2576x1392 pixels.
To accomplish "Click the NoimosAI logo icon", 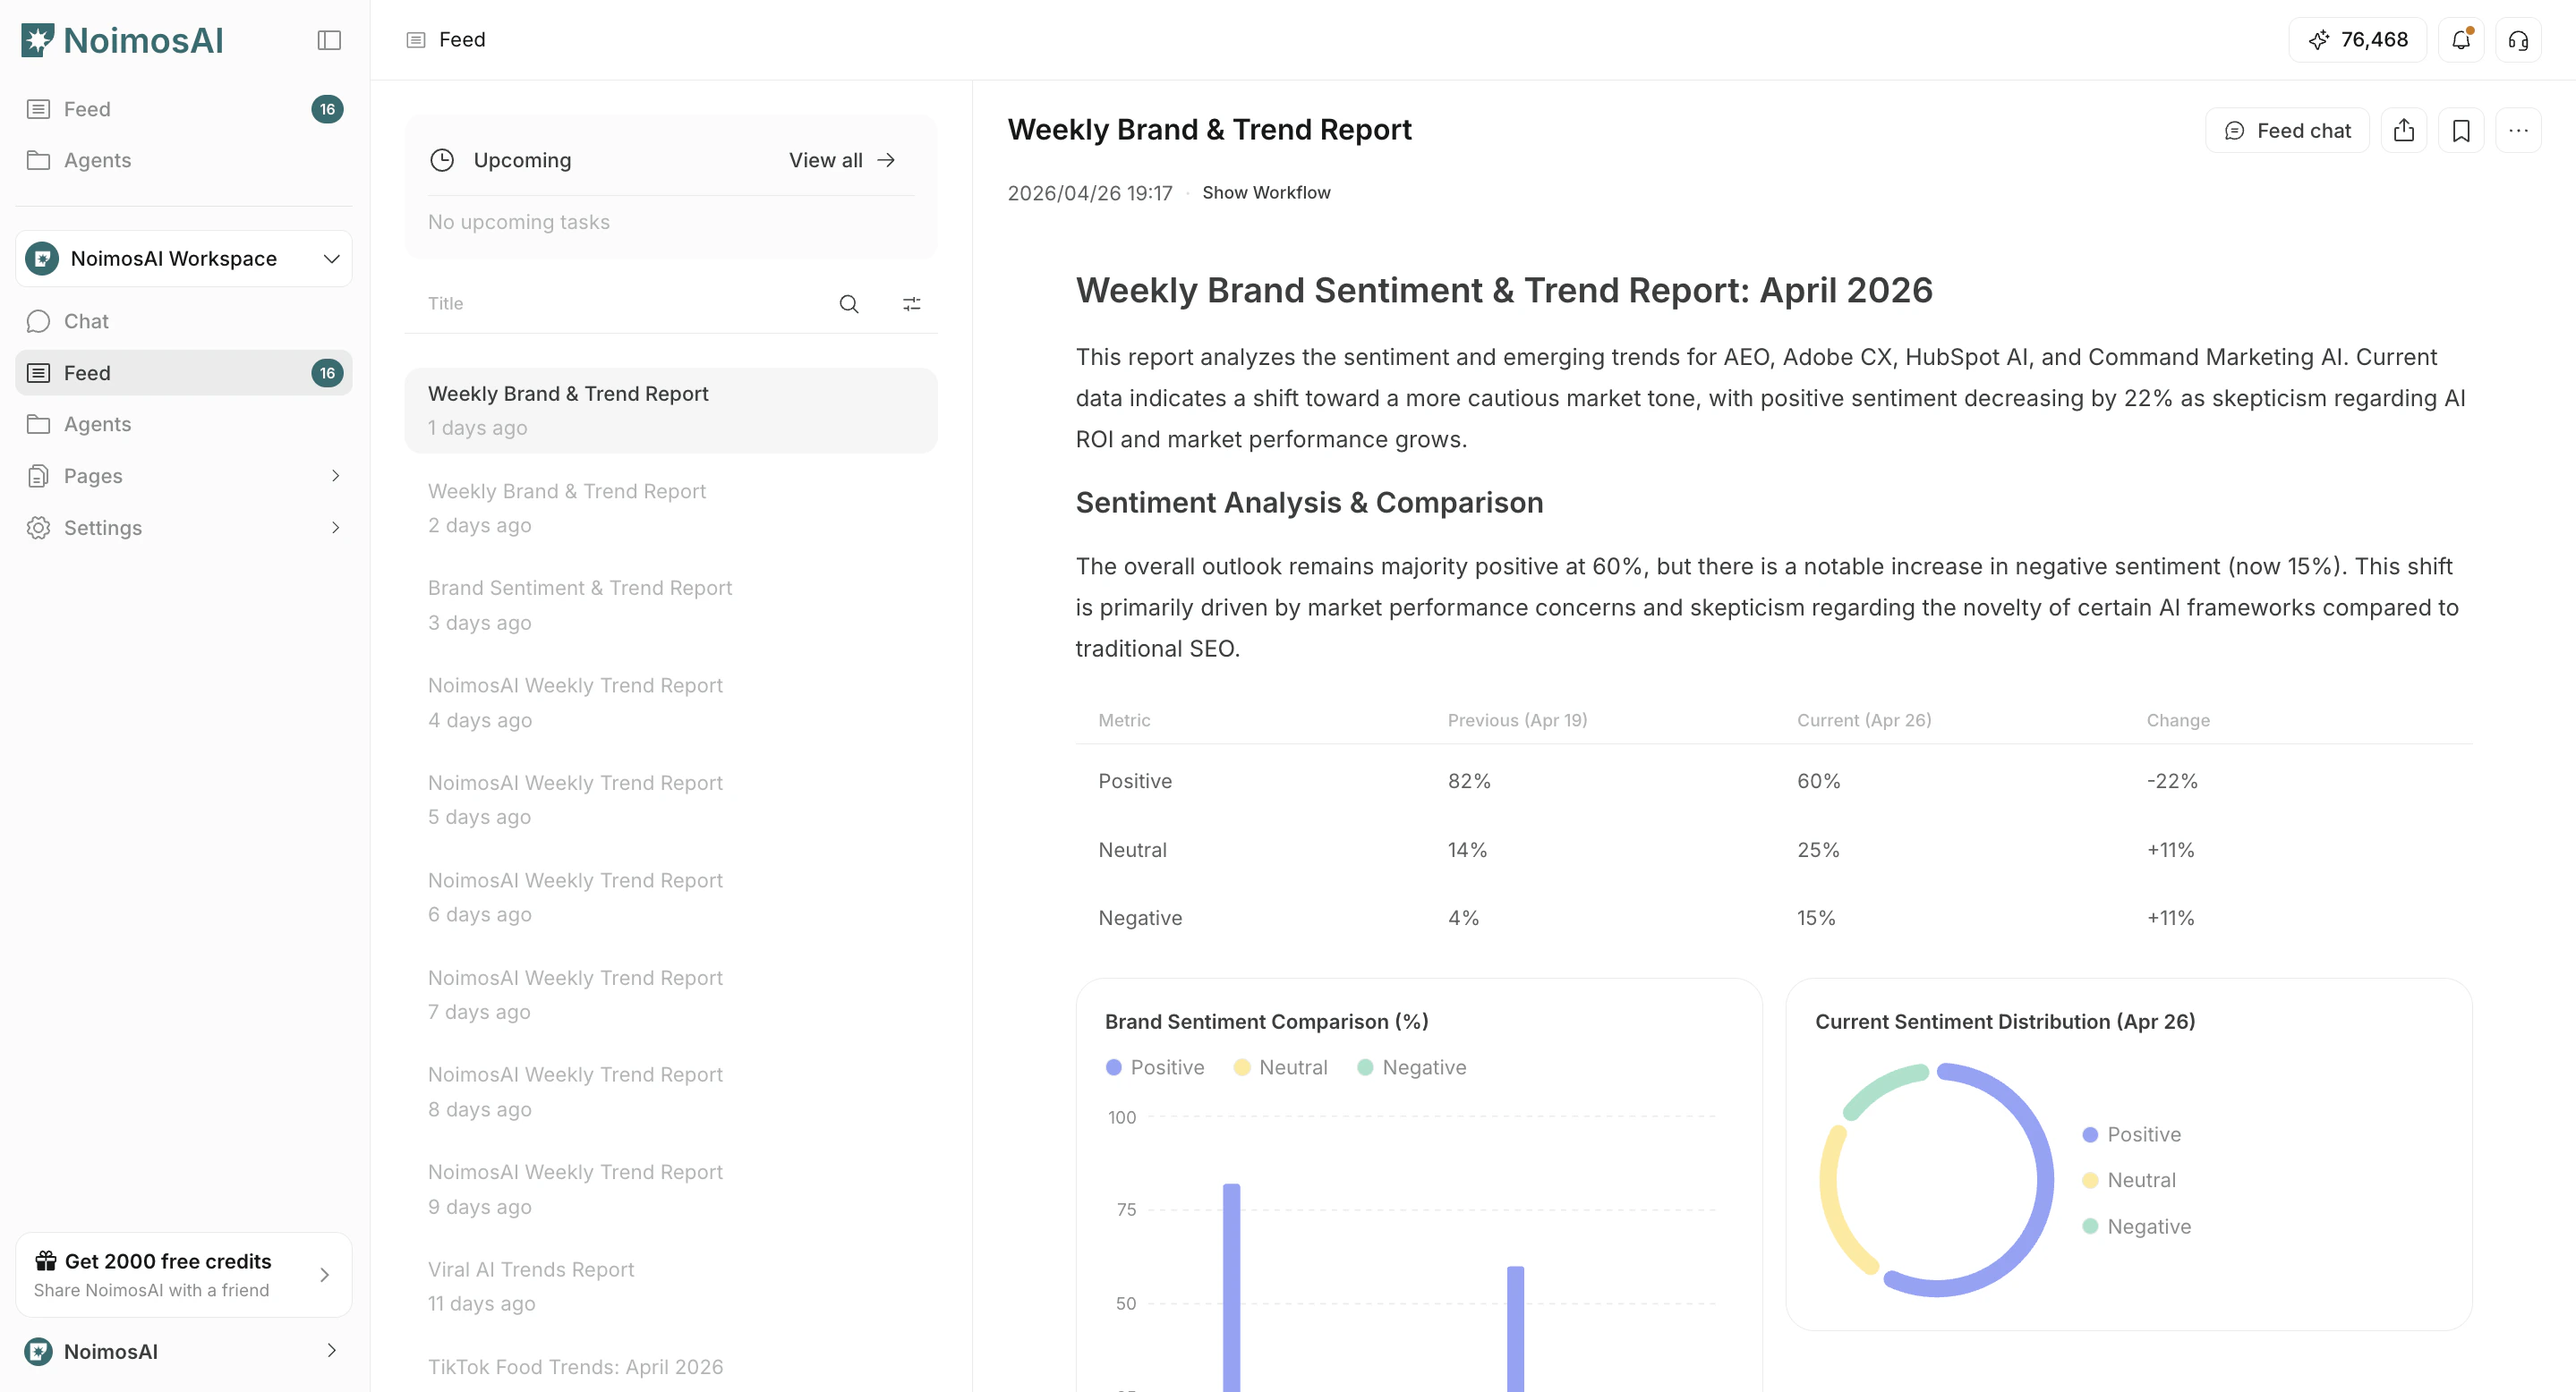I will [38, 40].
